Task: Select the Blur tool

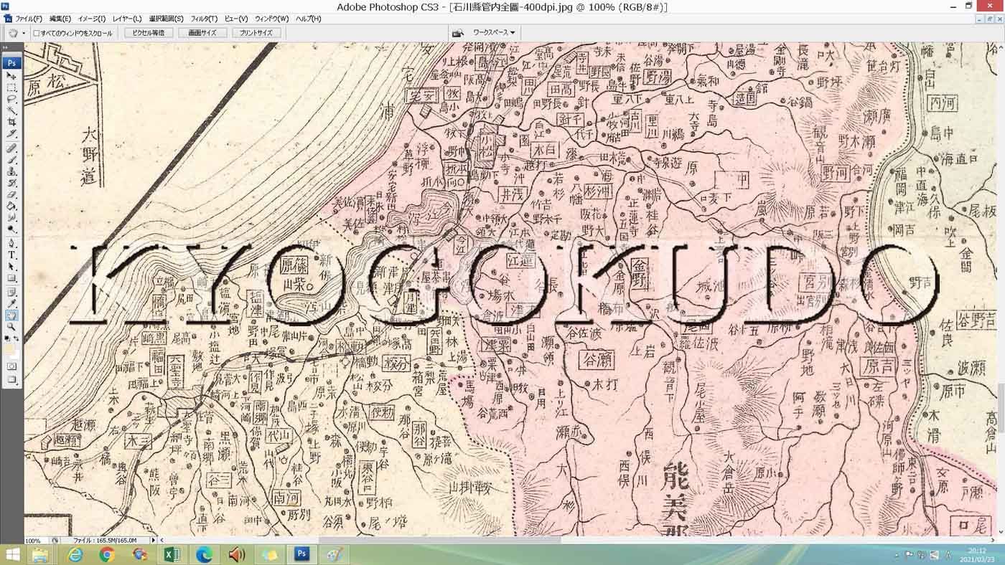Action: [11, 218]
